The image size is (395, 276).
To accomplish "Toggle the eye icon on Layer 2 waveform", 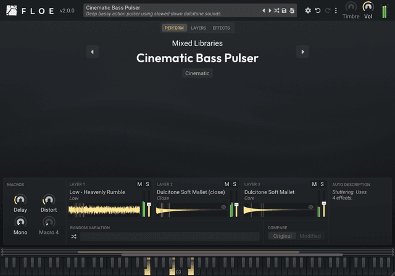I will click(223, 207).
